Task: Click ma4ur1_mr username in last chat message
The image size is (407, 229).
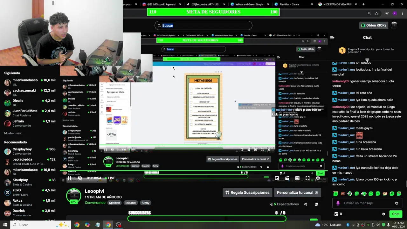Action: pos(346,179)
